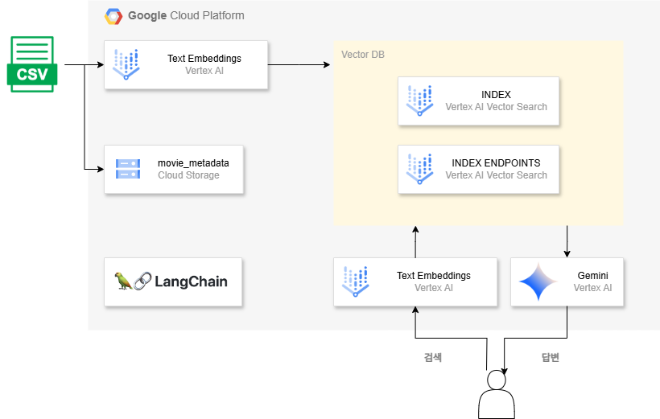Select the Vertex AI icon in INDEX box
The width and height of the screenshot is (660, 419).
[x=419, y=101]
